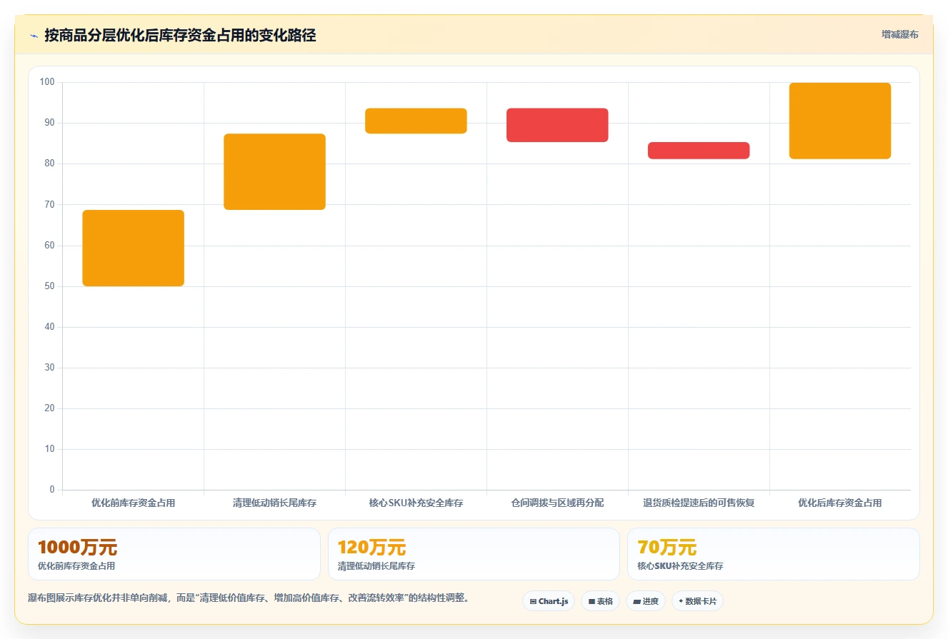
Task: Click the 核心SKU补充安全库存 orange bar
Action: 416,121
